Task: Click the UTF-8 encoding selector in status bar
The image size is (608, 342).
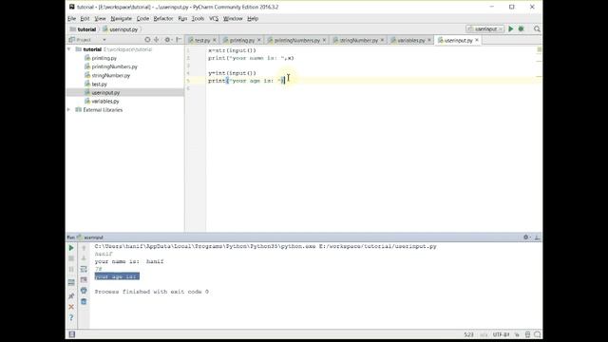Action: coord(501,334)
